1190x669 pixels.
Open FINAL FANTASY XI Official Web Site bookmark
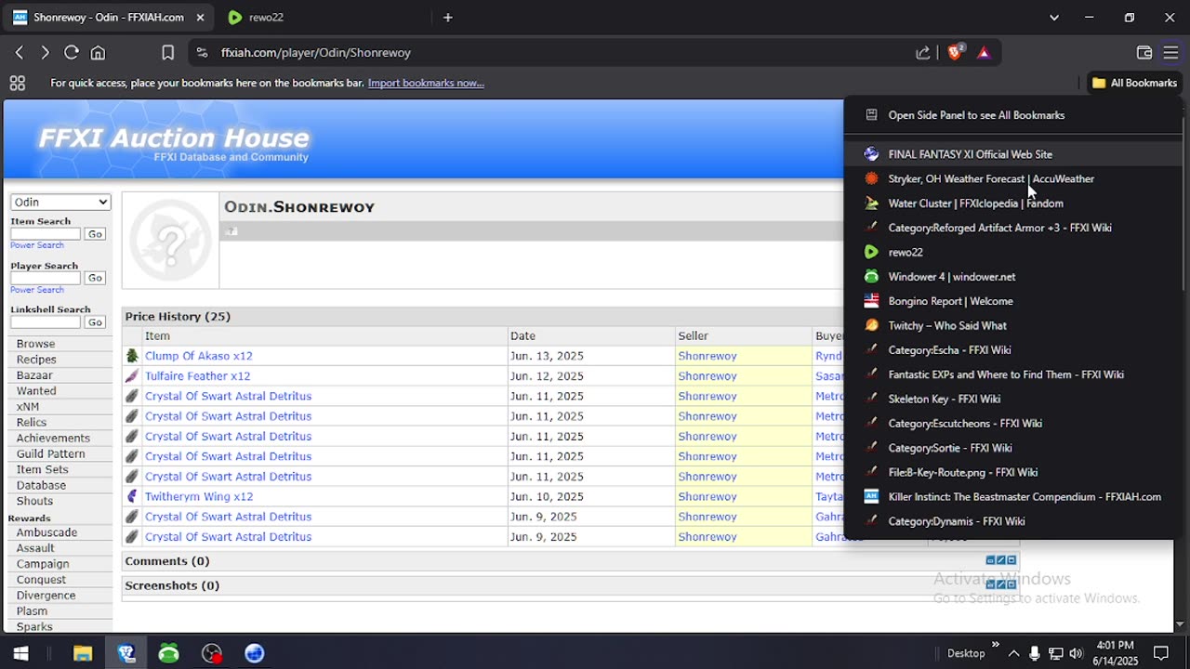(x=1013, y=154)
